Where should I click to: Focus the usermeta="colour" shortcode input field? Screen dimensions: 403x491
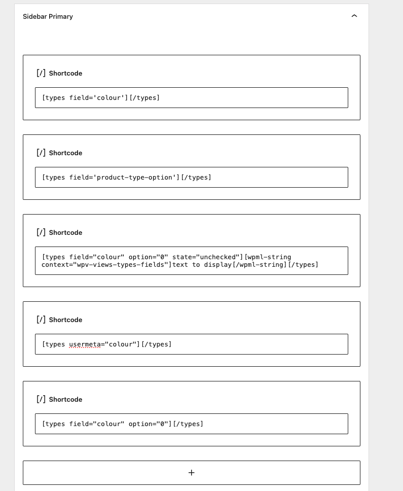(x=192, y=344)
